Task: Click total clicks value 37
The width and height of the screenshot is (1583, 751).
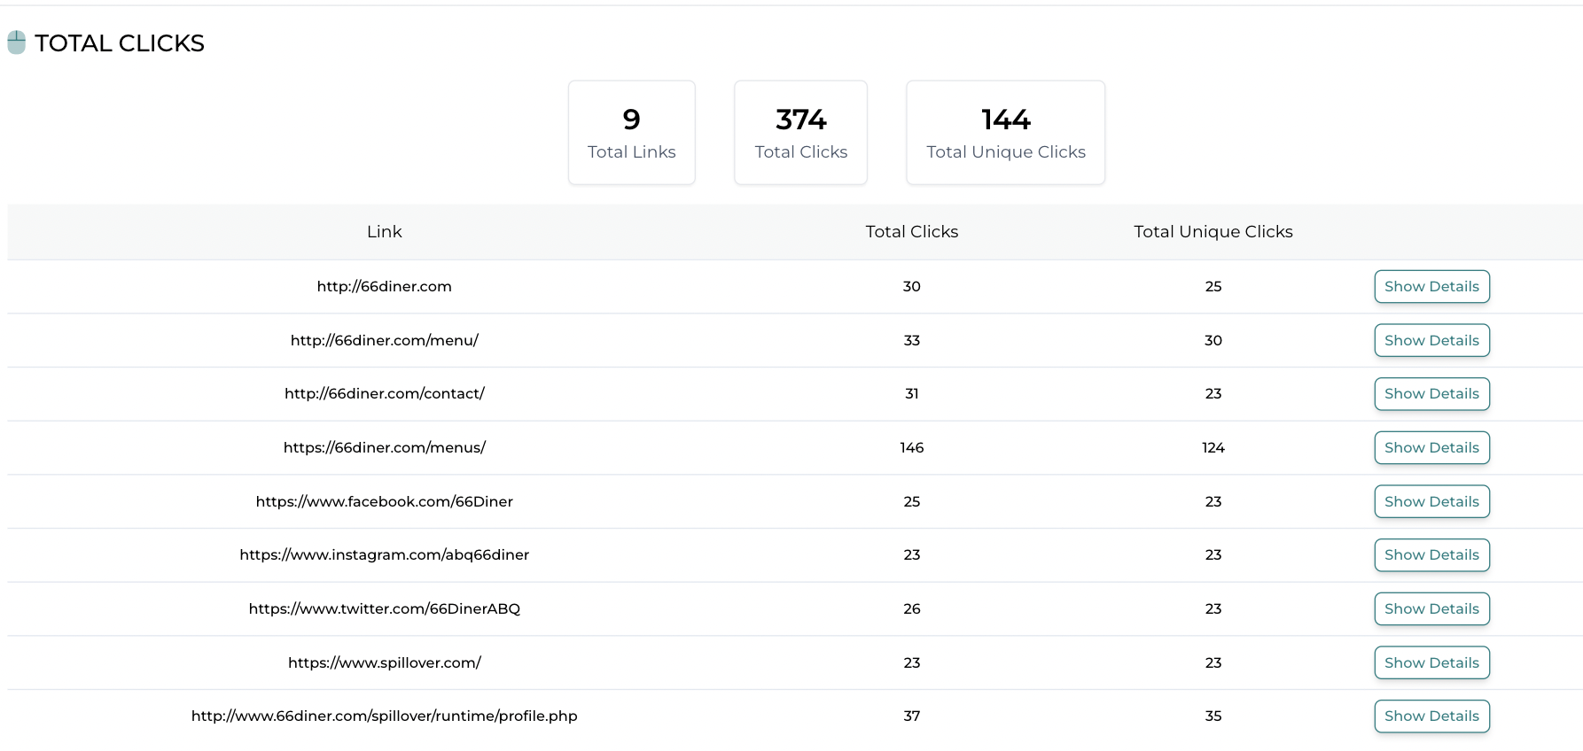Action: [x=912, y=716]
